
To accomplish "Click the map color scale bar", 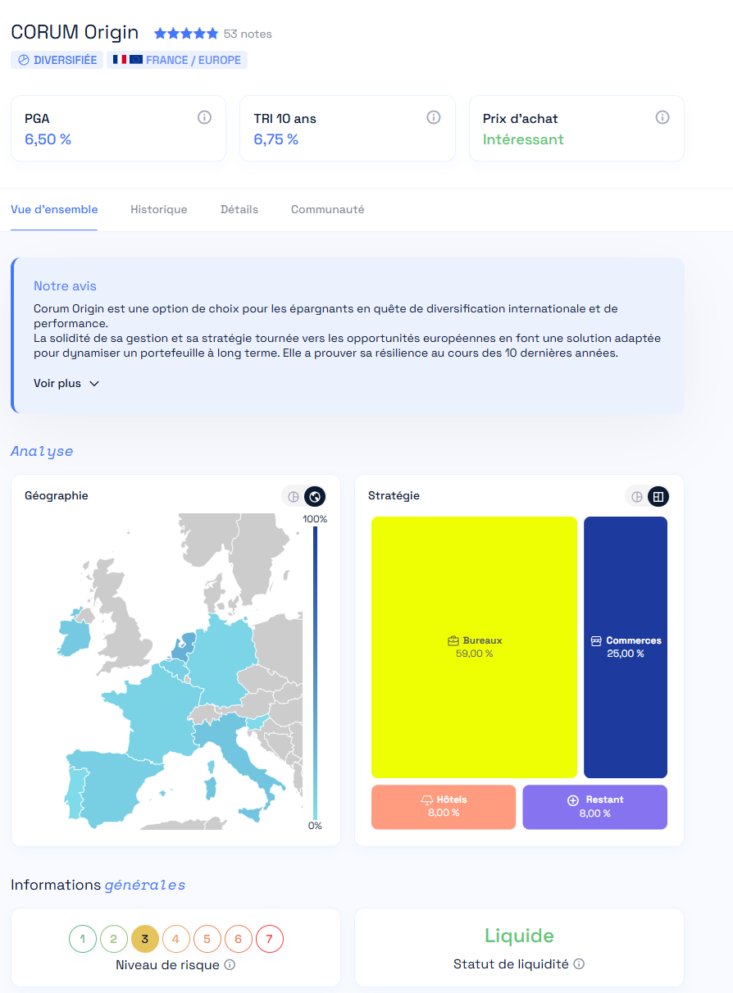I will coord(315,672).
